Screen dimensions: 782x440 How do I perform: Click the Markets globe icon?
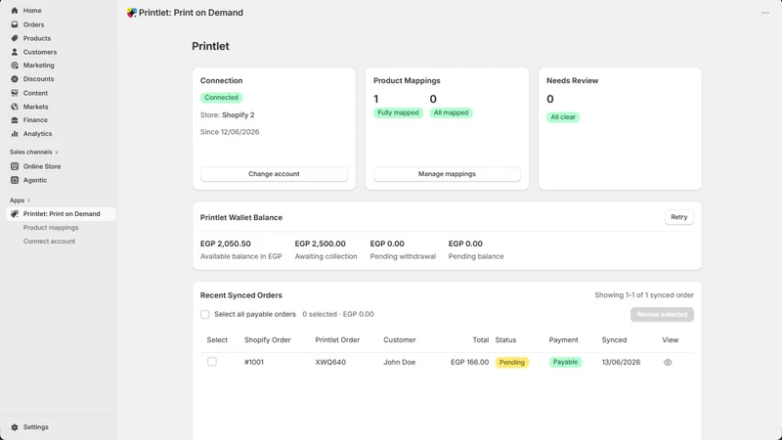tap(15, 107)
